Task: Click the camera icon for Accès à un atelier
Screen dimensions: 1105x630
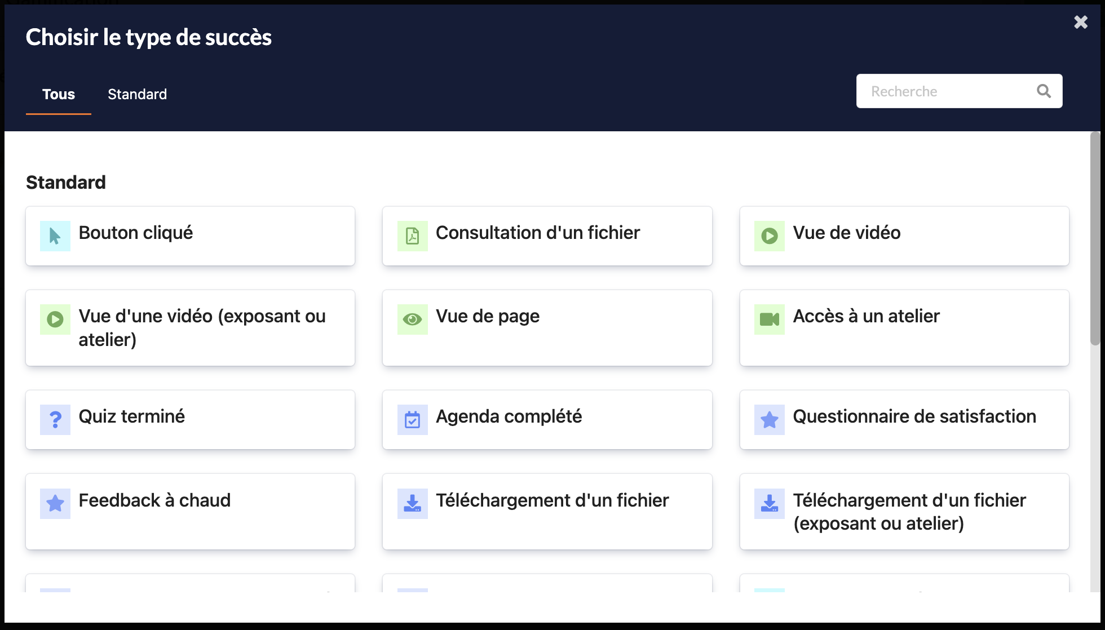Action: pyautogui.click(x=769, y=320)
